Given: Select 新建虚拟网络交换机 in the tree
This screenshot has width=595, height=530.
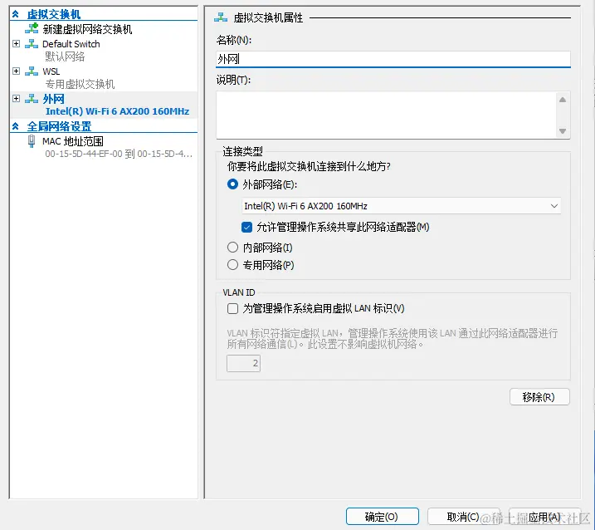Looking at the screenshot, I should pos(87,29).
